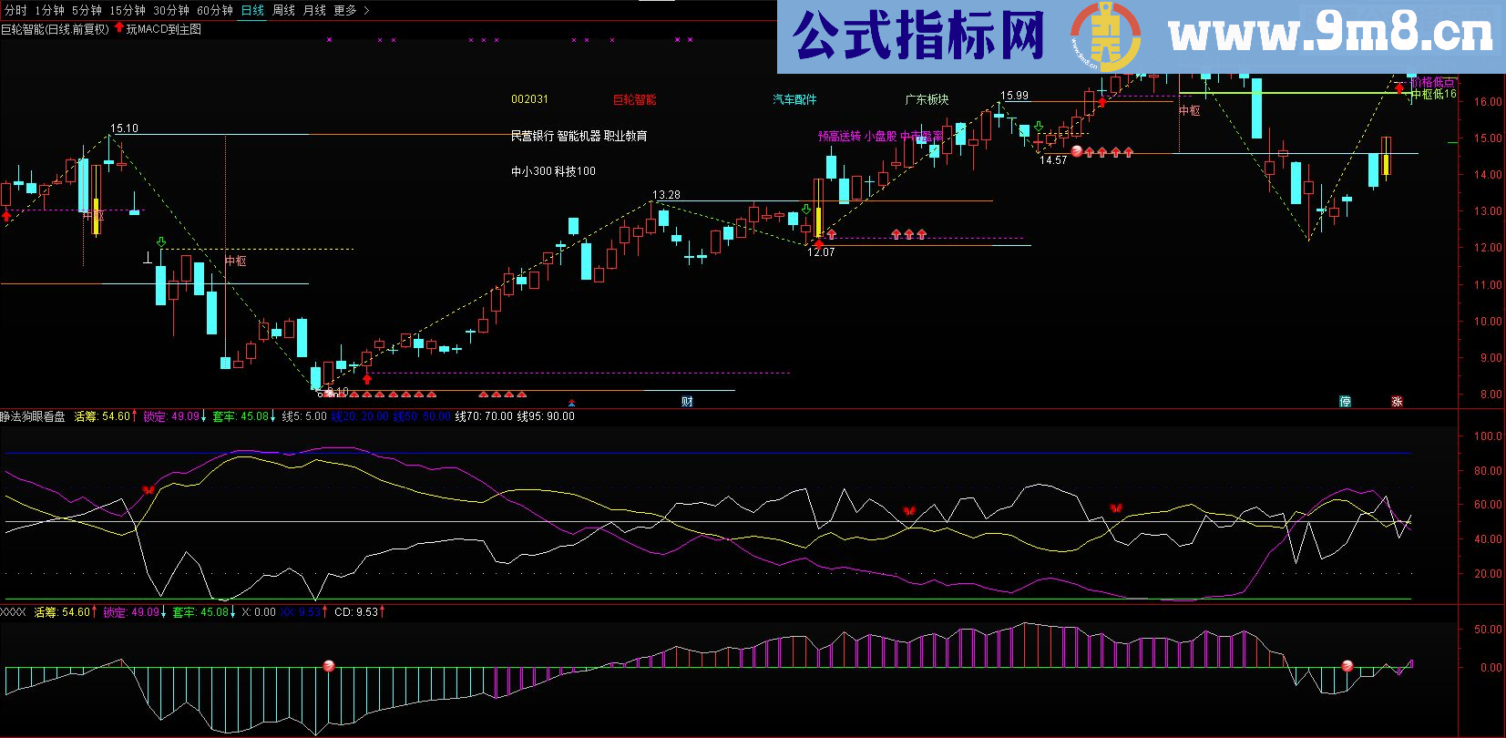The image size is (1506, 738).
Task: Select the 1分钟 period tab
Action: [x=49, y=10]
